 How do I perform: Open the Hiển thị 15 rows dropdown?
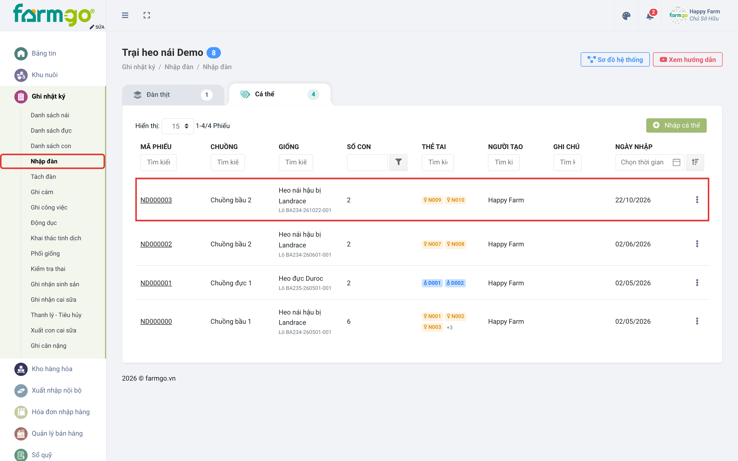pos(178,126)
